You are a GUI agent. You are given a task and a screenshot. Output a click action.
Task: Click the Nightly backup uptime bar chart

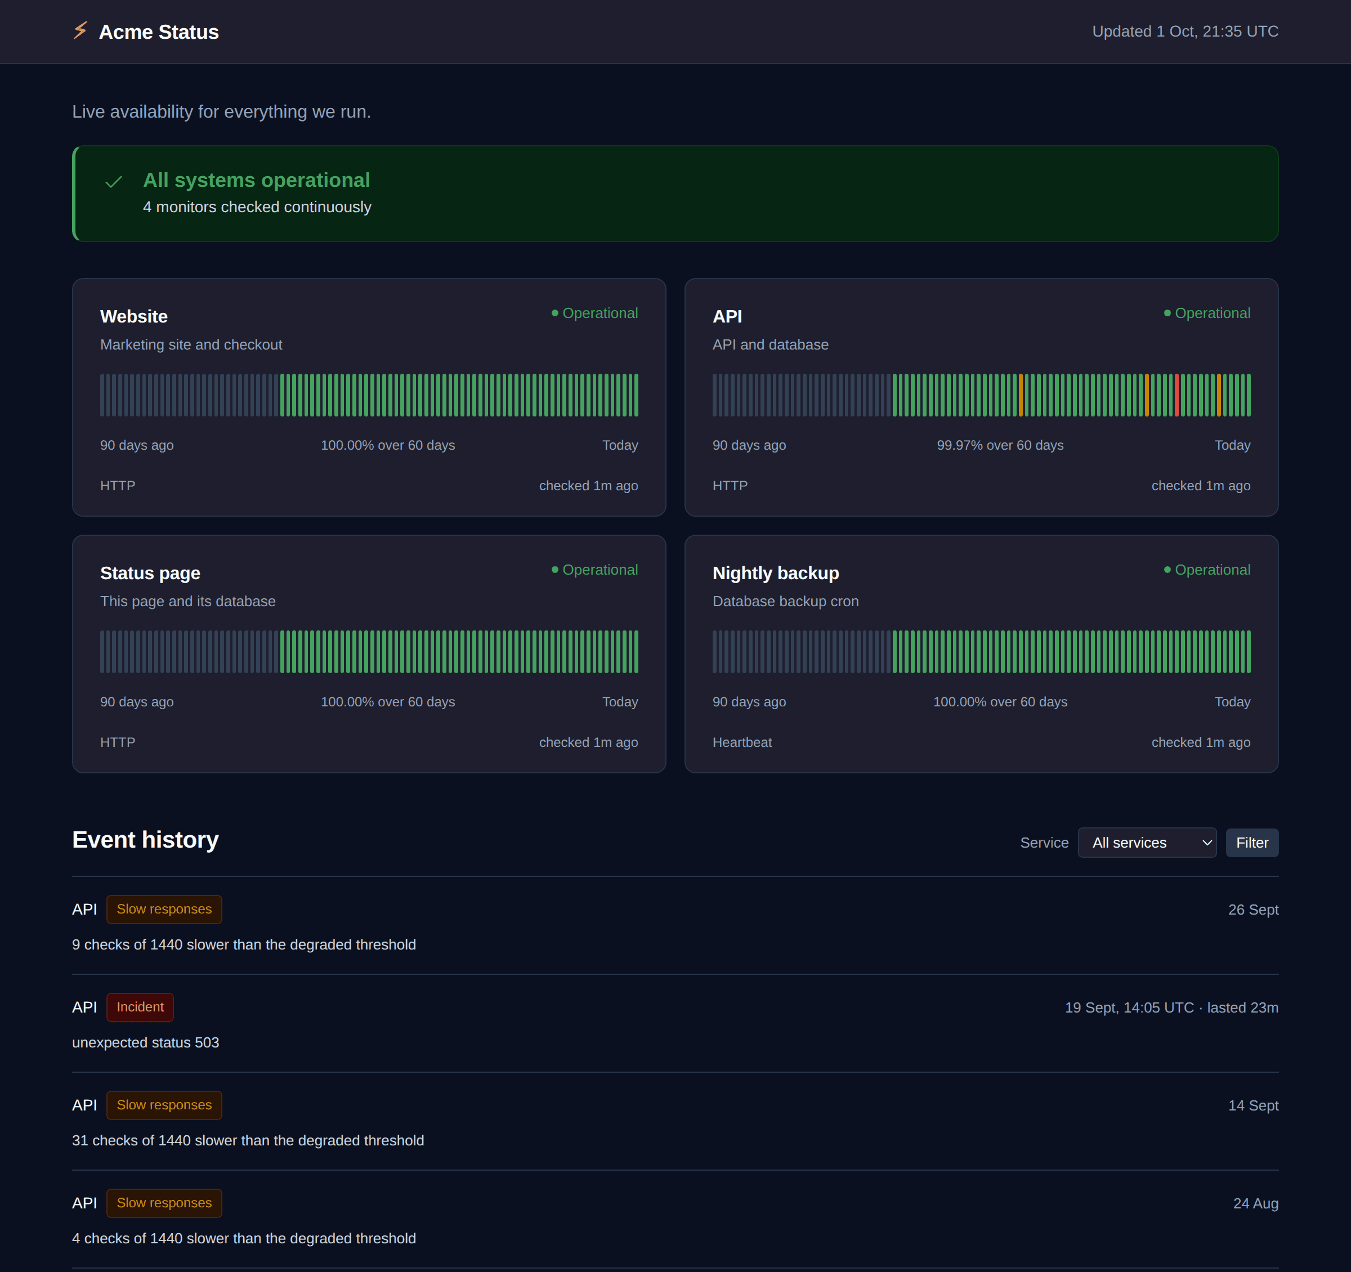coord(981,652)
